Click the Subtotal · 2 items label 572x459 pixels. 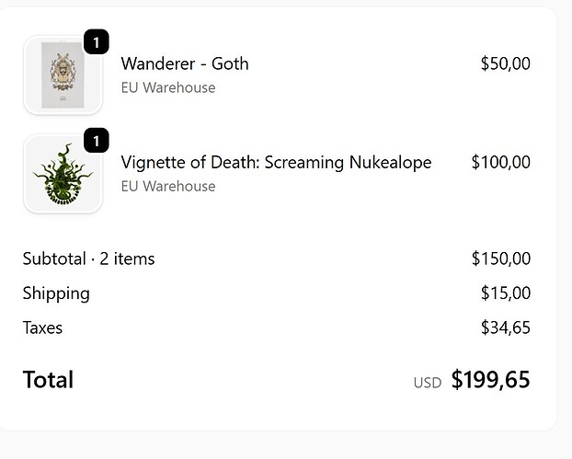[88, 258]
